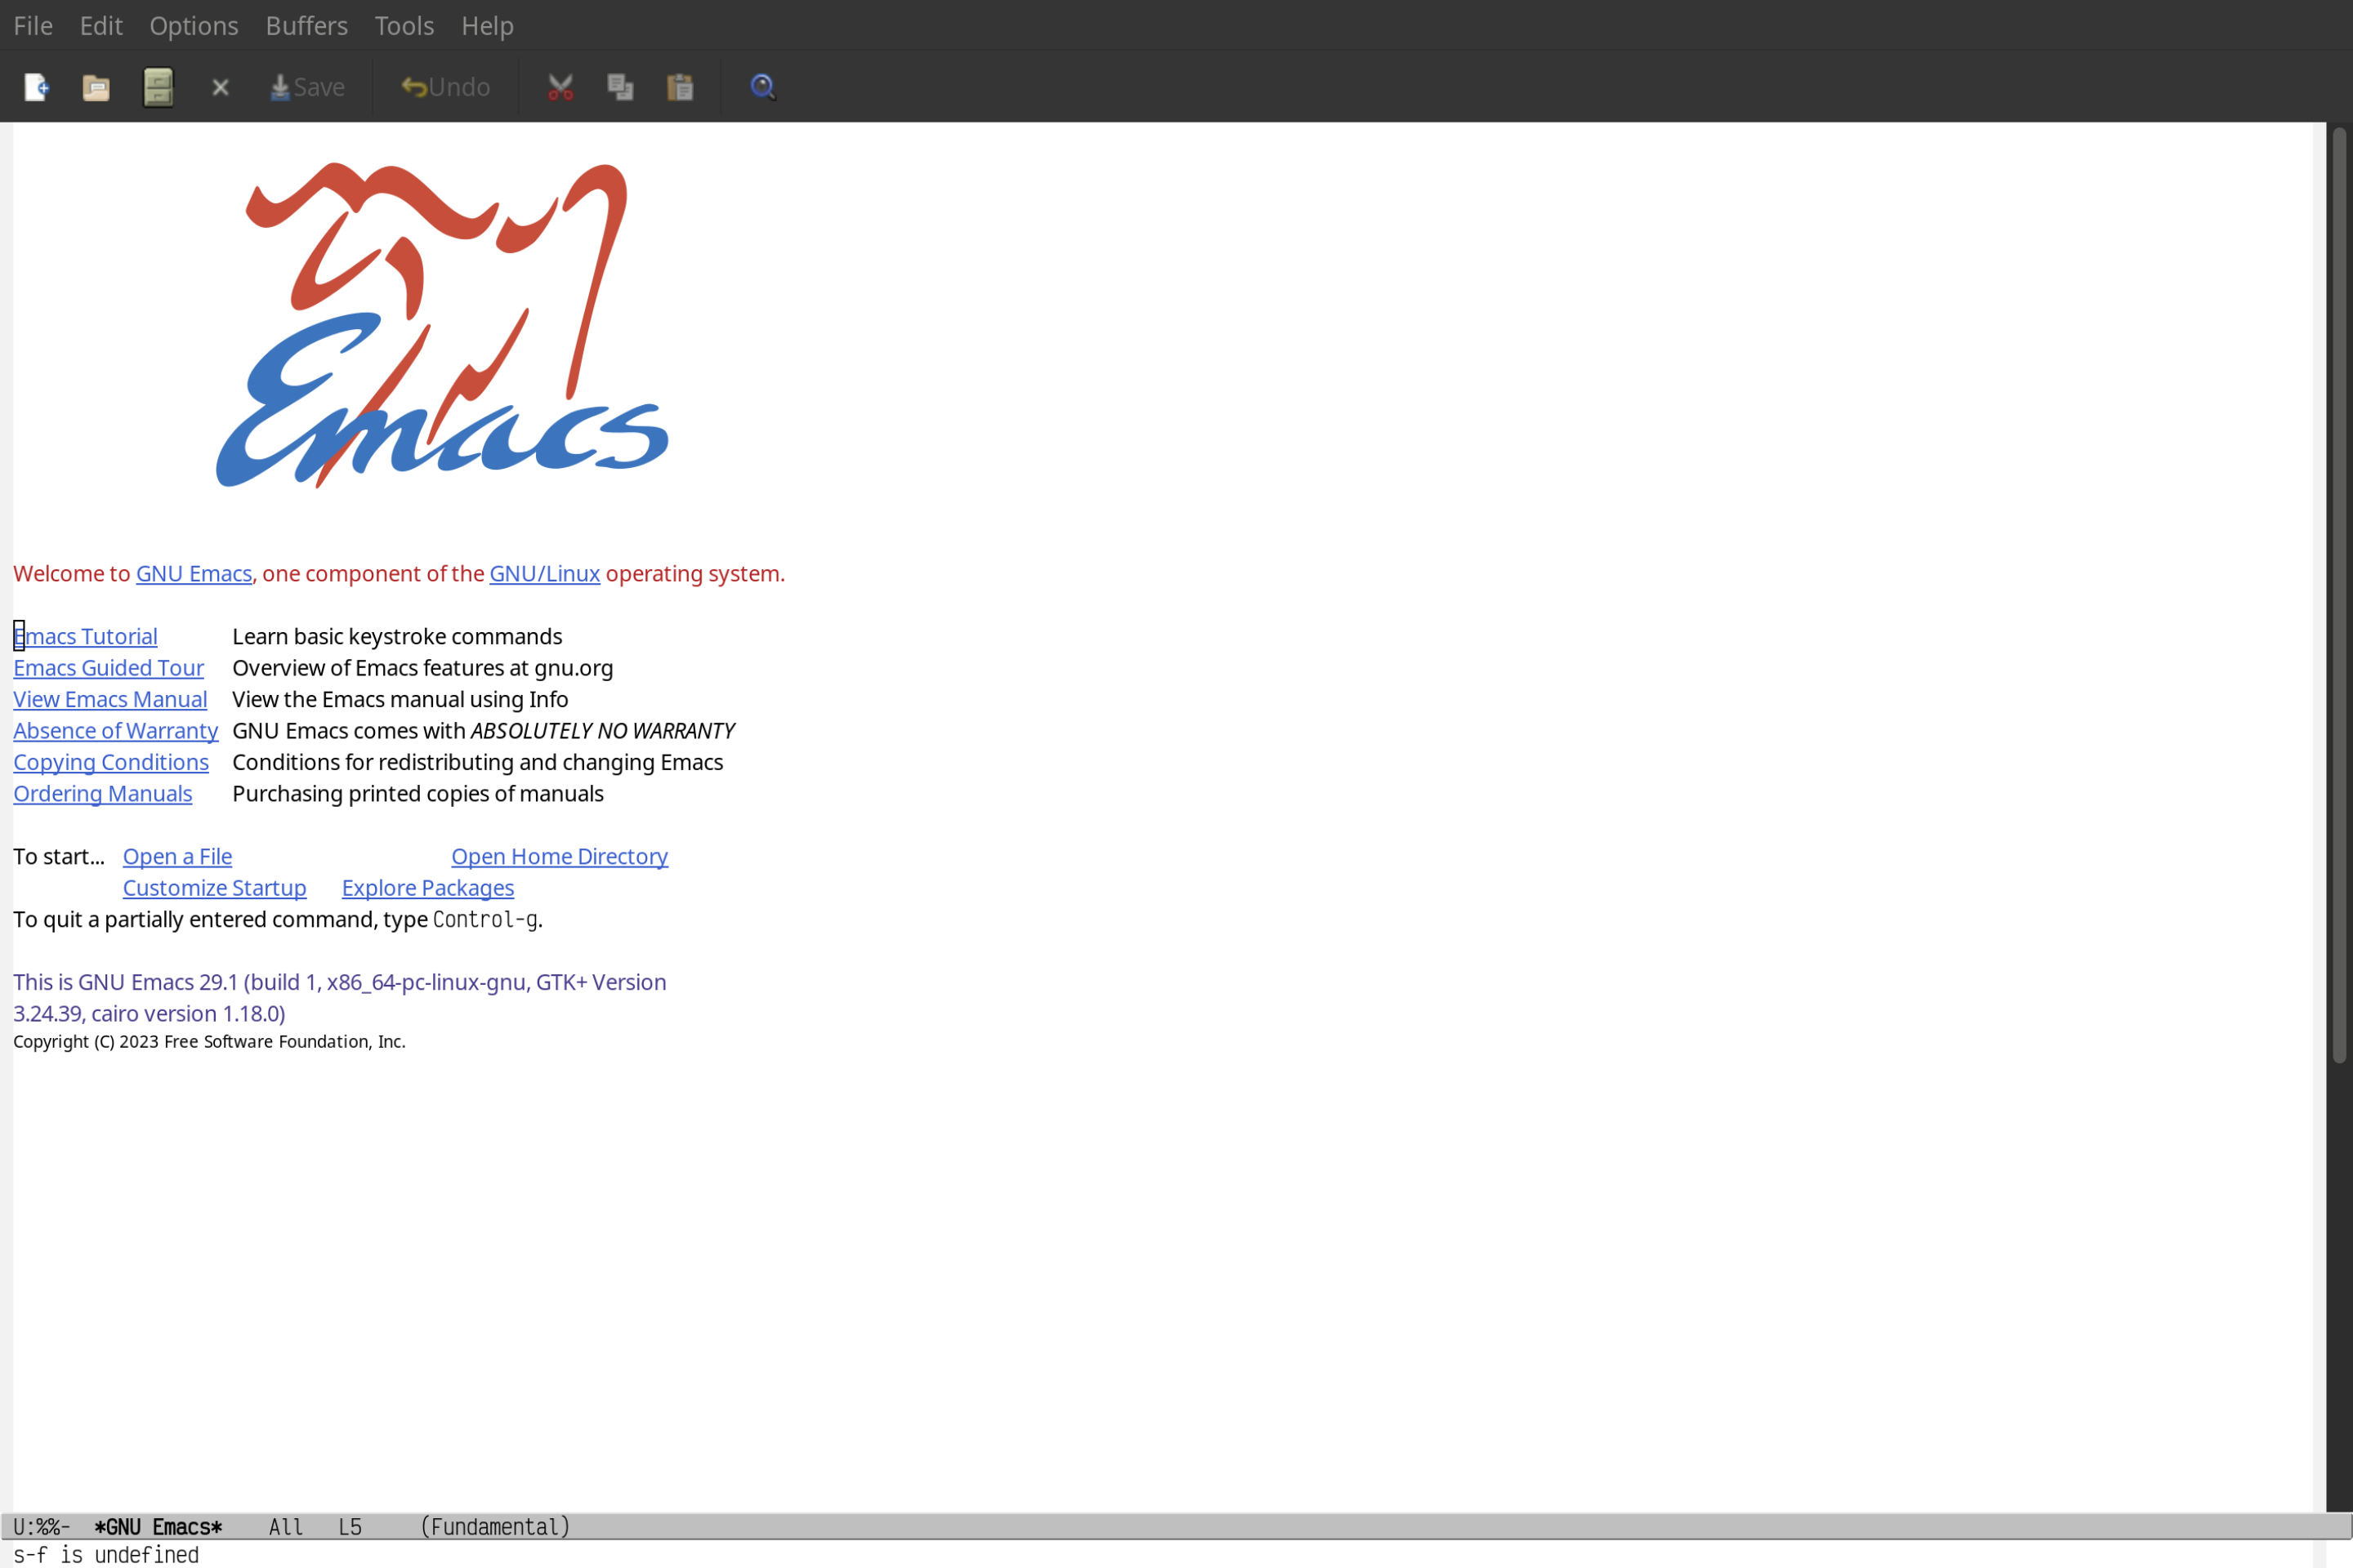Expand the Edit menu dropdown
Image resolution: width=2353 pixels, height=1568 pixels.
[100, 24]
